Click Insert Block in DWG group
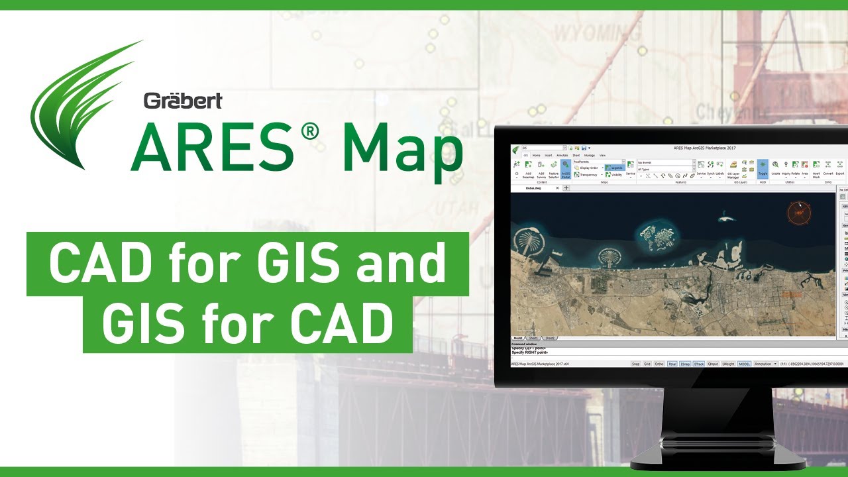This screenshot has width=848, height=477. point(816,170)
